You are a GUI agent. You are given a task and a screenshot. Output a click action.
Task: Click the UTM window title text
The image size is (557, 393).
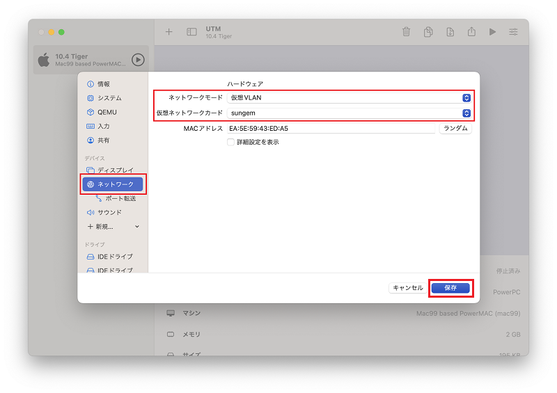pos(213,29)
